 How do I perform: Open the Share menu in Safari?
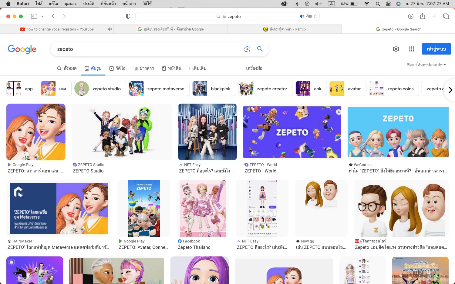coord(423,16)
